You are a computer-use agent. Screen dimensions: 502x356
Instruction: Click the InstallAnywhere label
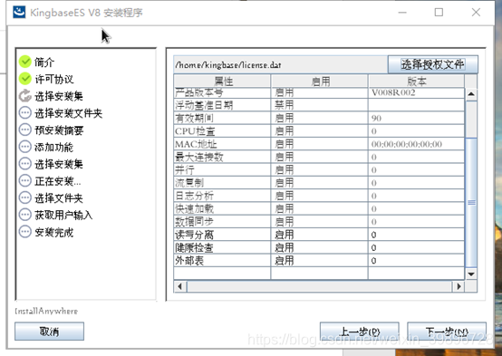tap(46, 312)
